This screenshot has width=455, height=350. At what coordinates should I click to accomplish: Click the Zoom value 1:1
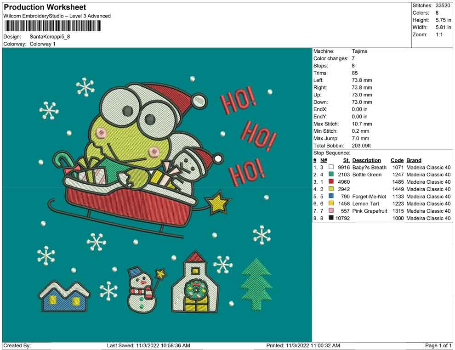(x=439, y=34)
